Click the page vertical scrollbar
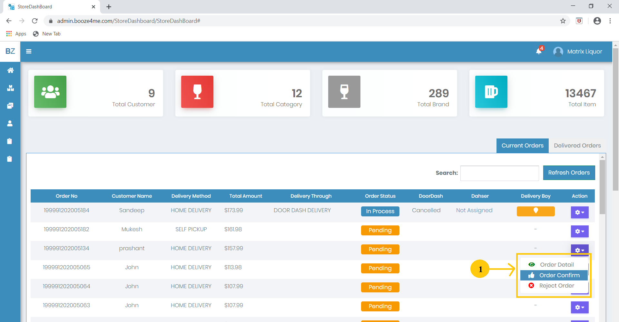Viewport: 619px width, 322px height. 615,119
